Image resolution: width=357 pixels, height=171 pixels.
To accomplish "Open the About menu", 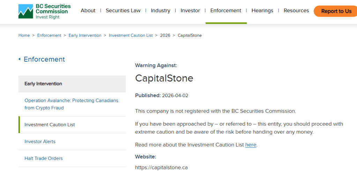I will tap(88, 10).
